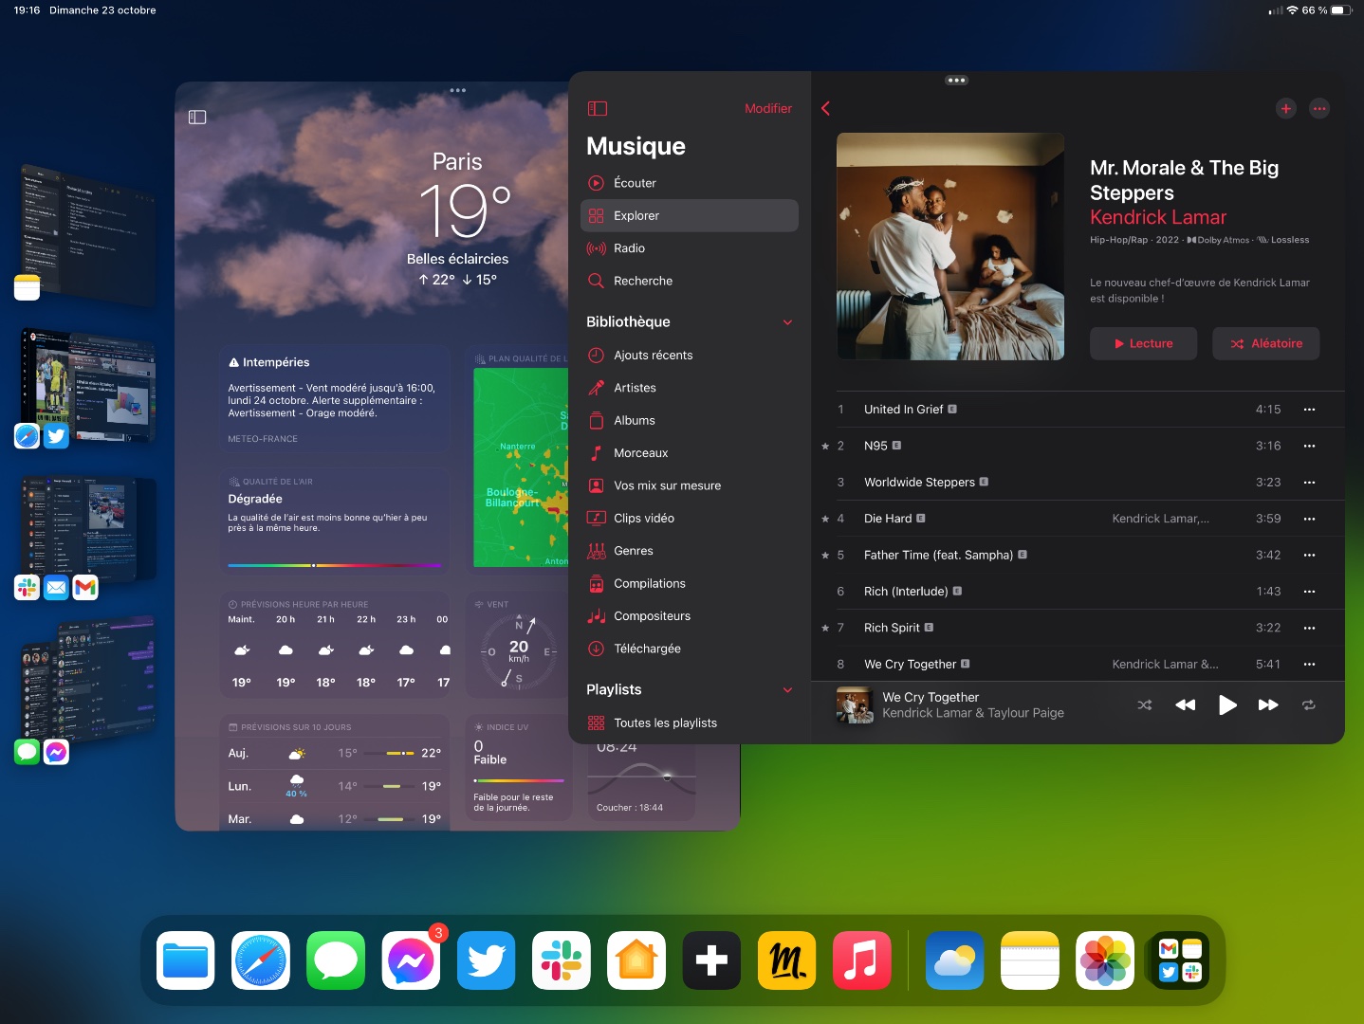Toggle the Weather sidebar icon
The width and height of the screenshot is (1364, 1024).
coord(197,118)
